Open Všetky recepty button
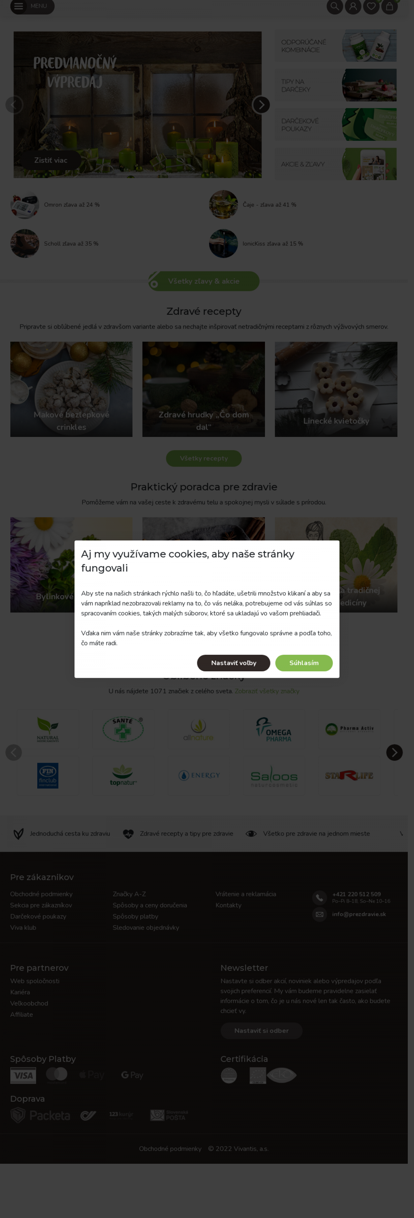The image size is (414, 1218). tap(204, 458)
